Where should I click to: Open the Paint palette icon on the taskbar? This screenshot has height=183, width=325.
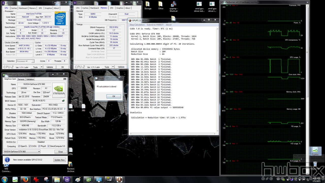pos(78,179)
